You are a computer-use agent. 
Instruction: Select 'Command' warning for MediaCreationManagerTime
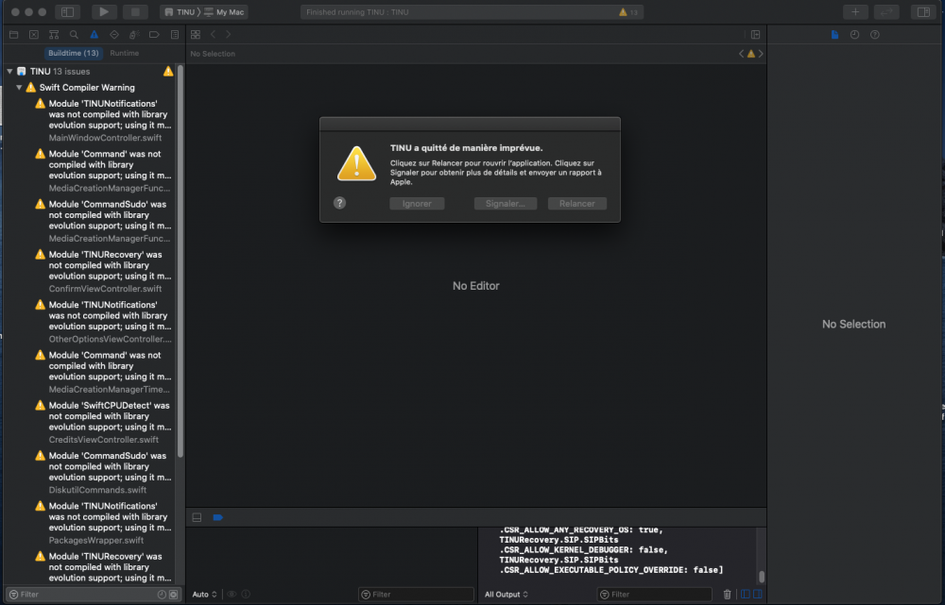tap(106, 372)
